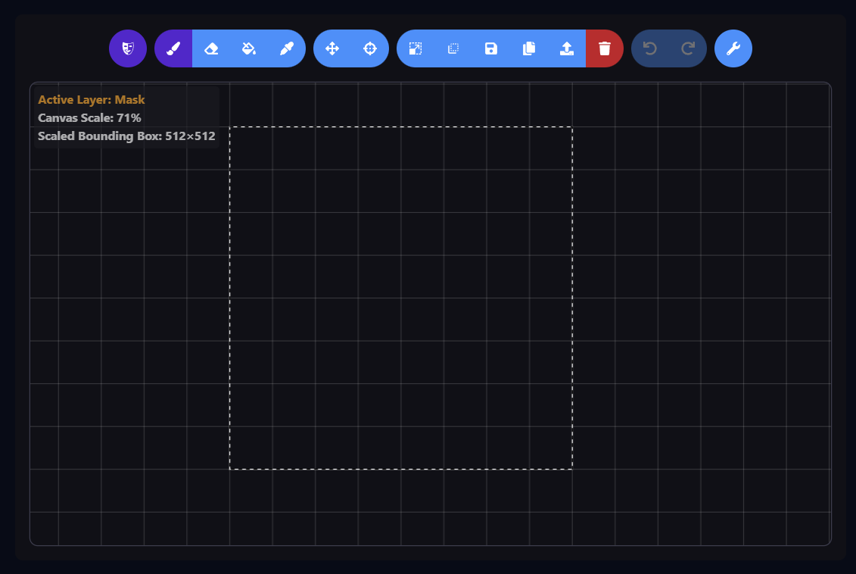856x574 pixels.
Task: Click the Canvas Scale: 71% label
Action: coord(89,117)
